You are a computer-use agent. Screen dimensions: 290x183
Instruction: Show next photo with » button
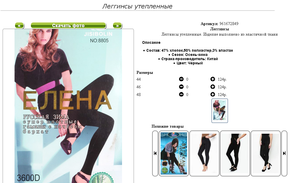pos(118,26)
